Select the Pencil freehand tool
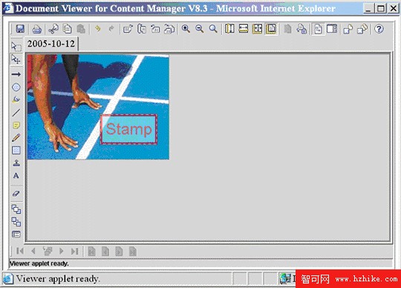Viewport: 401px width, 288px height. point(16,138)
